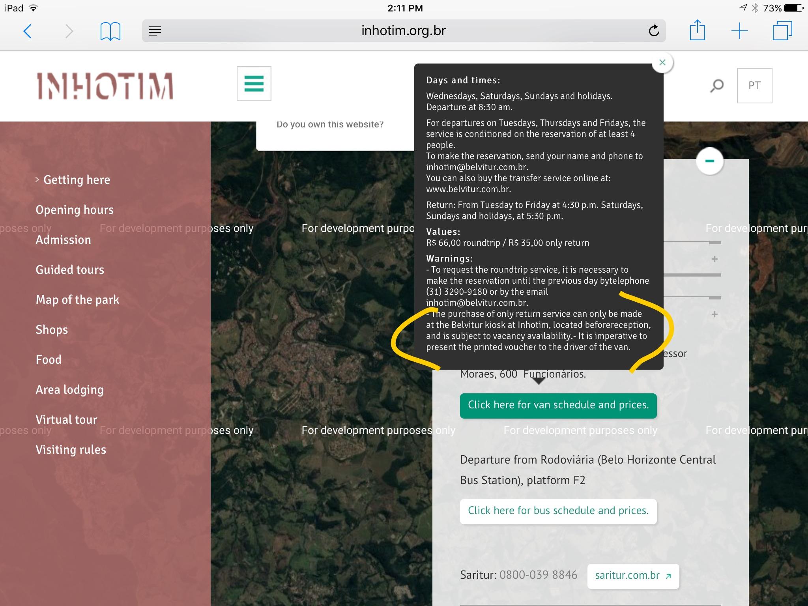Show all open tabs icon
808x606 pixels.
pyautogui.click(x=782, y=31)
